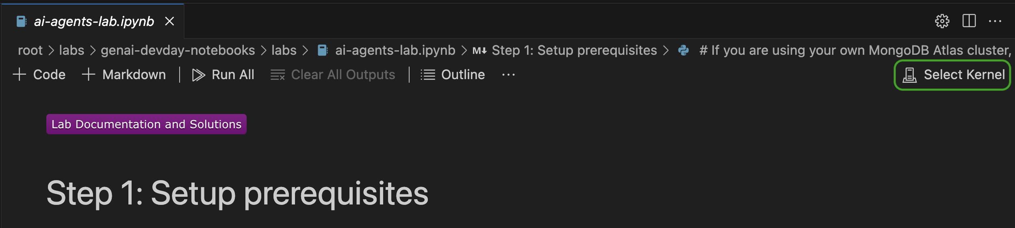Click the ai-agents-lab.ipynb breadcrumb item

(395, 50)
